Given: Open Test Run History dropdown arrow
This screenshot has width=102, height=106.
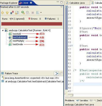Looking at the screenshot, I should 41,13.
